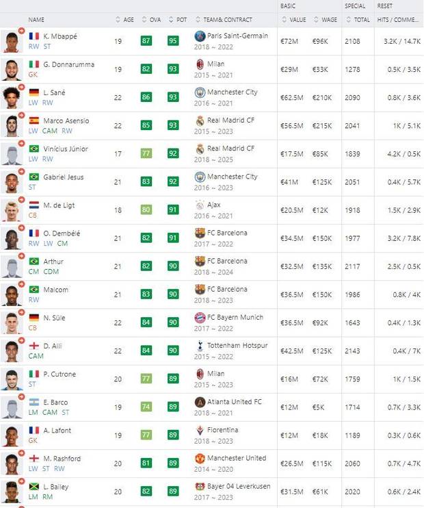Image resolution: width=424 pixels, height=508 pixels.
Task: Click the green 95 potential badge for Mbappé
Action: click(x=173, y=41)
